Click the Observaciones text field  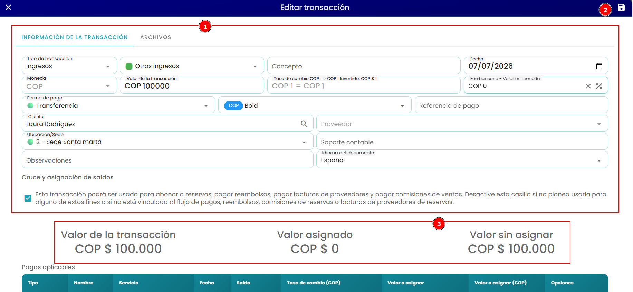(167, 160)
